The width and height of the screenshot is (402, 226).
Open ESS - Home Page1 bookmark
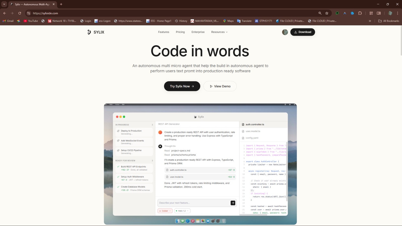point(159,21)
